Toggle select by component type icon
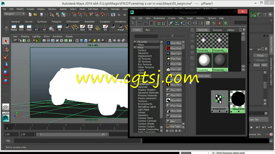Image resolution: width=275 pixels, height=154 pixels. [63, 14]
